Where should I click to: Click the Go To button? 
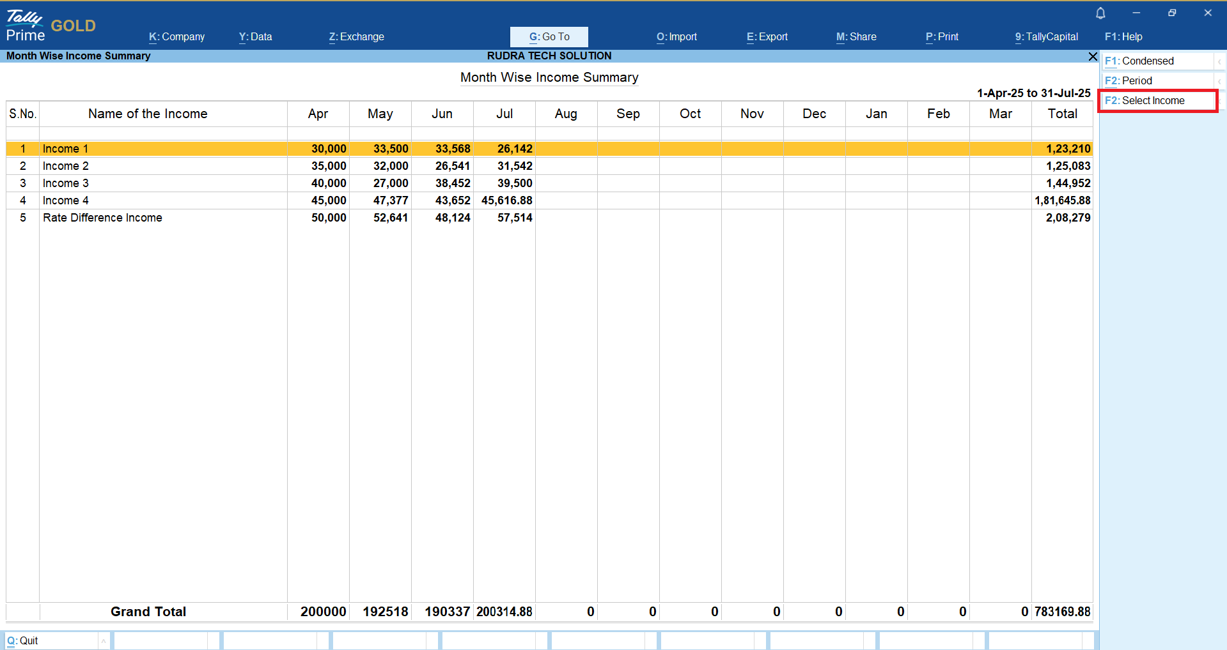549,37
